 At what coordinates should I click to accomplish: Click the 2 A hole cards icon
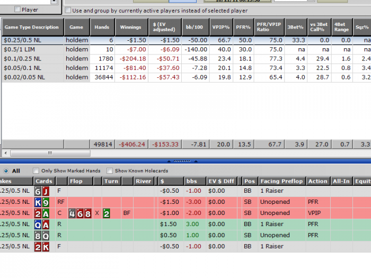pyautogui.click(x=42, y=213)
